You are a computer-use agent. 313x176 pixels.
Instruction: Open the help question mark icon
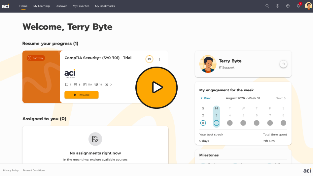pyautogui.click(x=288, y=6)
